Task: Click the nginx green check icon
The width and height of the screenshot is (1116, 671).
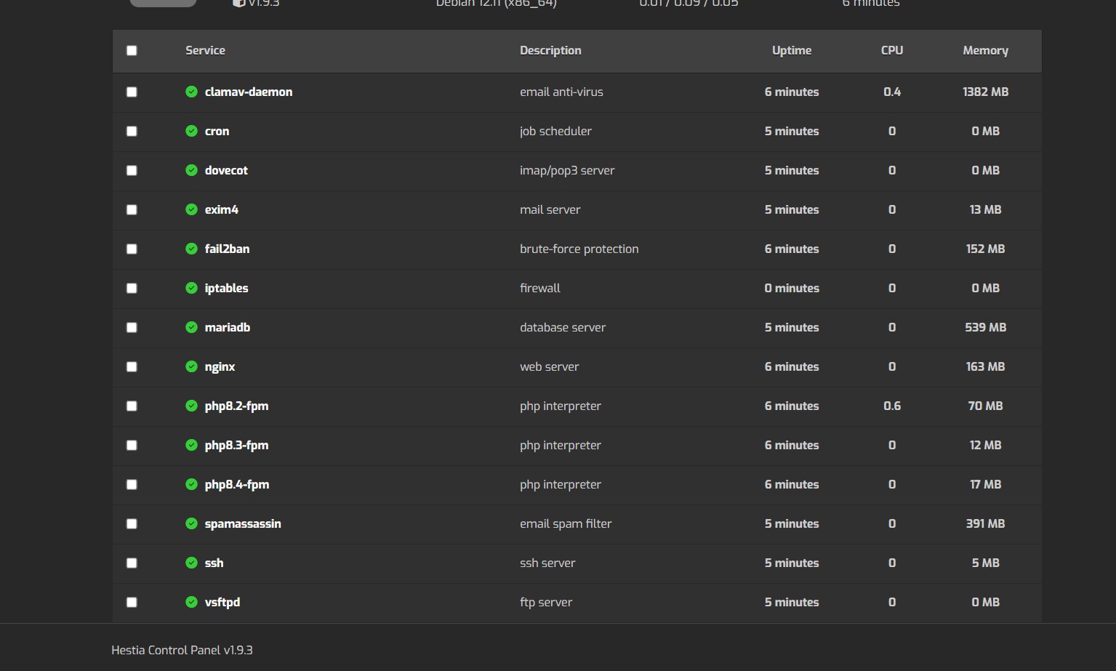Action: (x=191, y=366)
